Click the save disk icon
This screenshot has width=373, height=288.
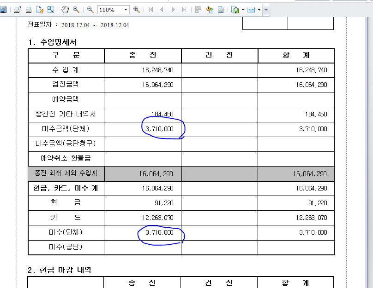pos(3,10)
